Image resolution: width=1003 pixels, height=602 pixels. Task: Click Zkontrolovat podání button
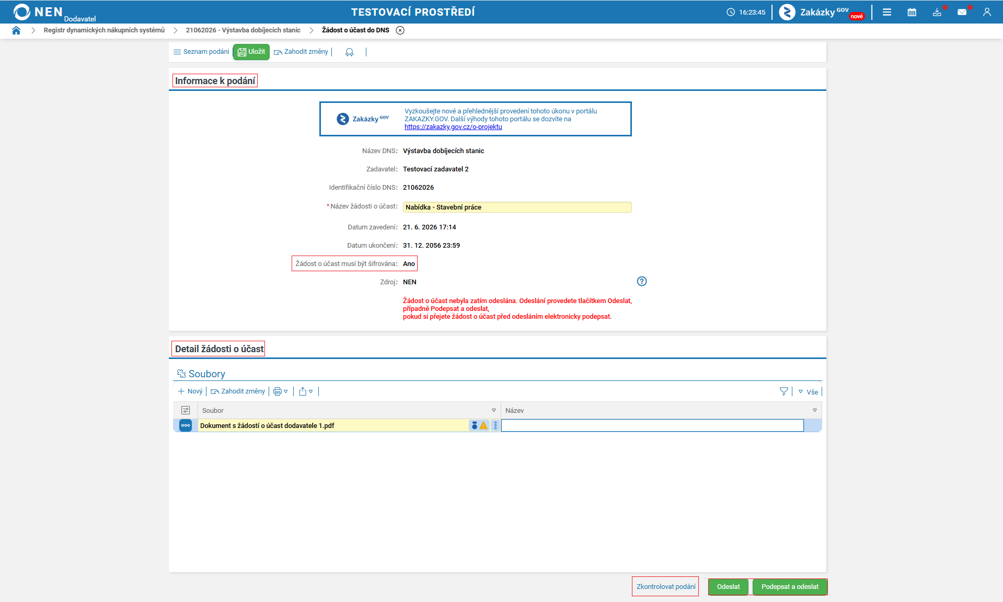pos(666,587)
